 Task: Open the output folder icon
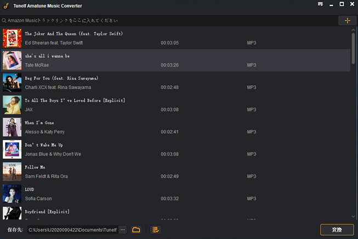(136, 230)
